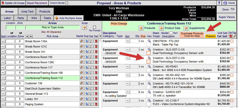Switch to the Products tab
Image resolution: width=238 pixels, height=108 pixels.
(45, 11)
